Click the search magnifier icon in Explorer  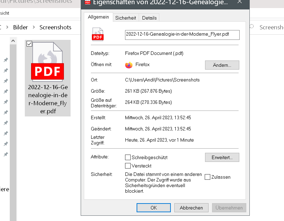[x=251, y=27]
